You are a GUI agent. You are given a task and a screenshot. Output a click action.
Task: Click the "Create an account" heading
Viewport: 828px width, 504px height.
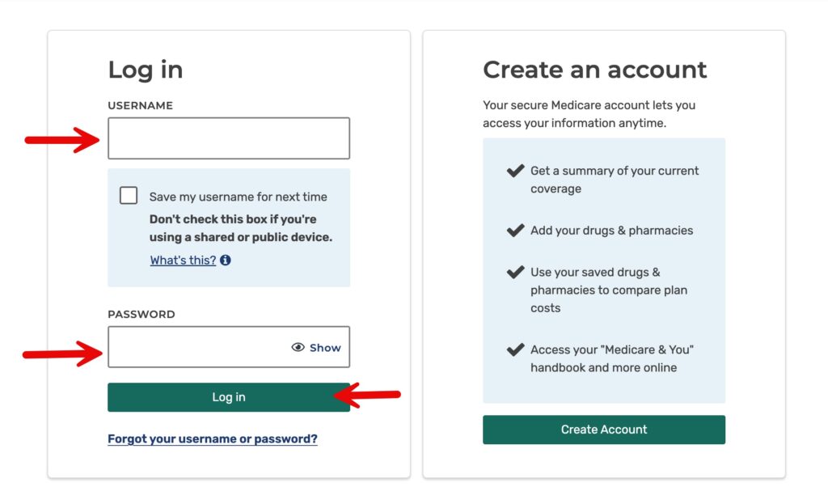tap(594, 70)
